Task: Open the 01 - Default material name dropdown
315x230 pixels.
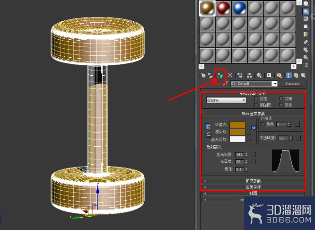Action: [x=254, y=83]
